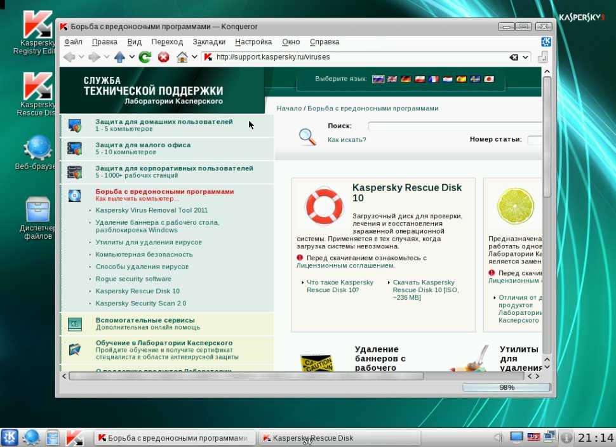
Task: Select the French flag language icon
Action: [x=434, y=79]
